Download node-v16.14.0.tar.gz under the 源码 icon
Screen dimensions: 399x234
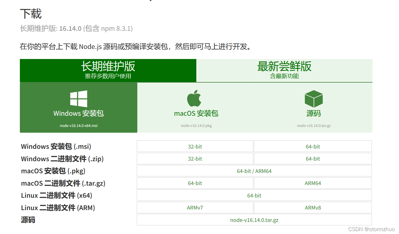point(314,107)
